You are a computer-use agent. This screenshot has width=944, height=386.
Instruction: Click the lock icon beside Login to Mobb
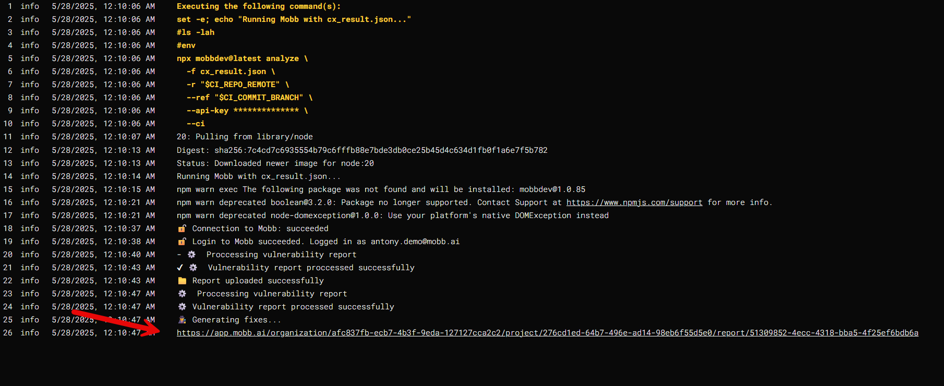(x=181, y=242)
